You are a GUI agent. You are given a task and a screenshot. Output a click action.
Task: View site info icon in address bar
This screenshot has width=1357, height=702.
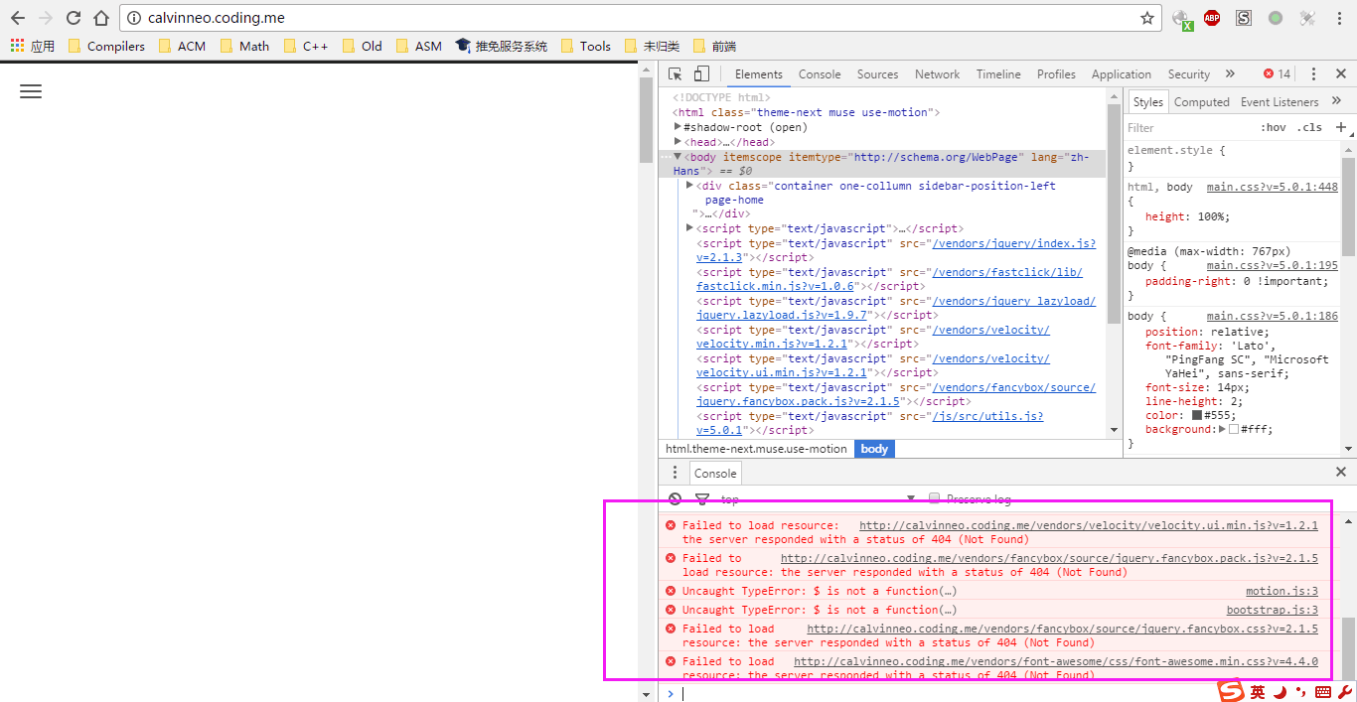(x=134, y=18)
